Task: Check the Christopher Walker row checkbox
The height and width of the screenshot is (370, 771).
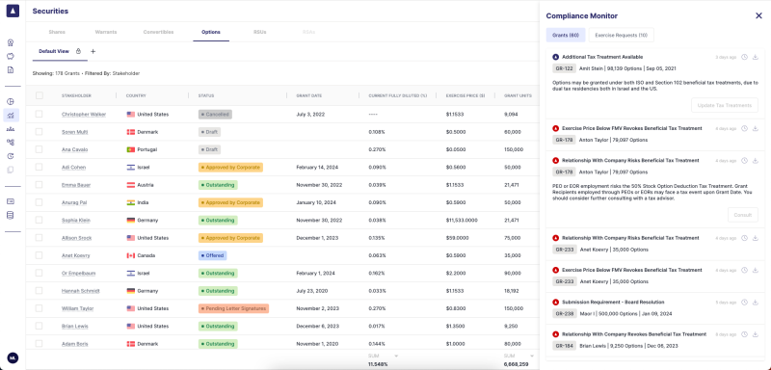Action: point(39,114)
